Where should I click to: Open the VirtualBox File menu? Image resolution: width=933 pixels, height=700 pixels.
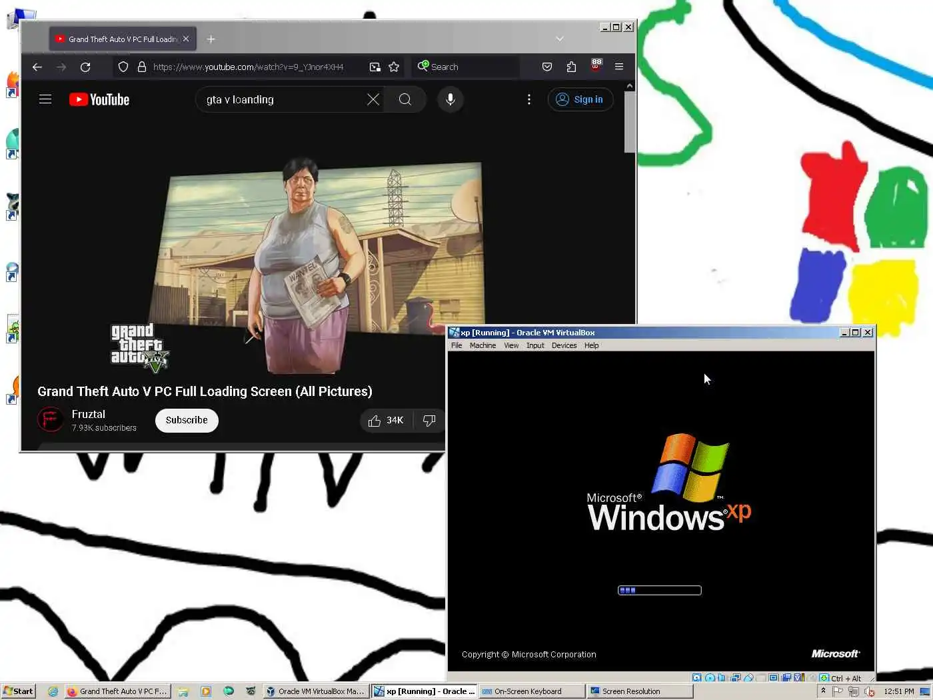click(457, 345)
